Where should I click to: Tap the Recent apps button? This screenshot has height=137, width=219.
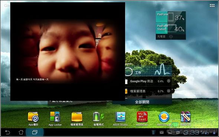[35, 132]
